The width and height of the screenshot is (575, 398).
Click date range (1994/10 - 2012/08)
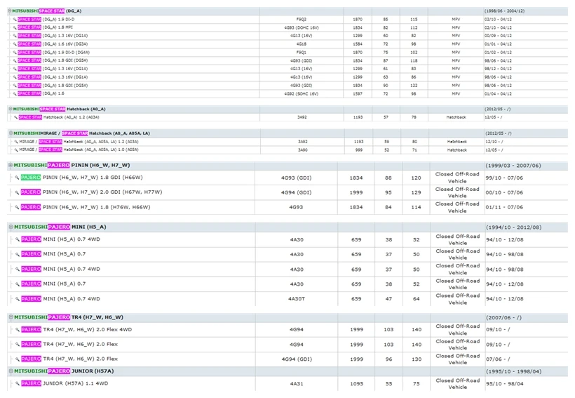[x=513, y=227]
